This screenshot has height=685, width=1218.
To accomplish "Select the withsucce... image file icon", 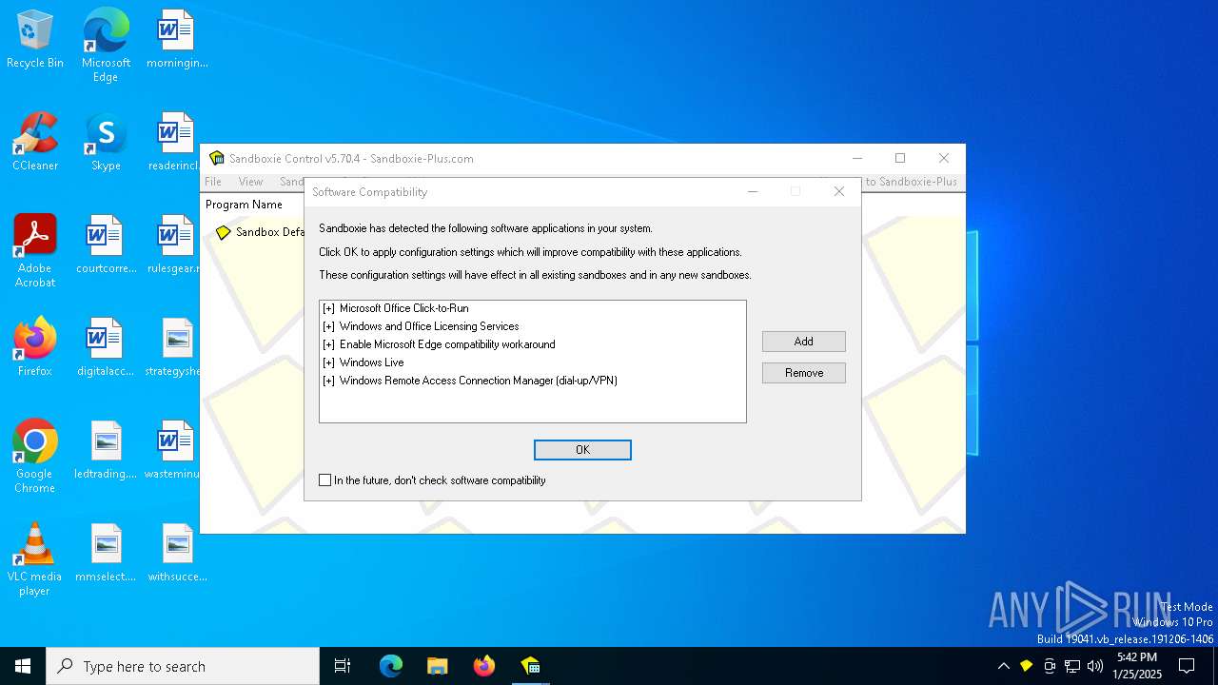I will (x=177, y=553).
